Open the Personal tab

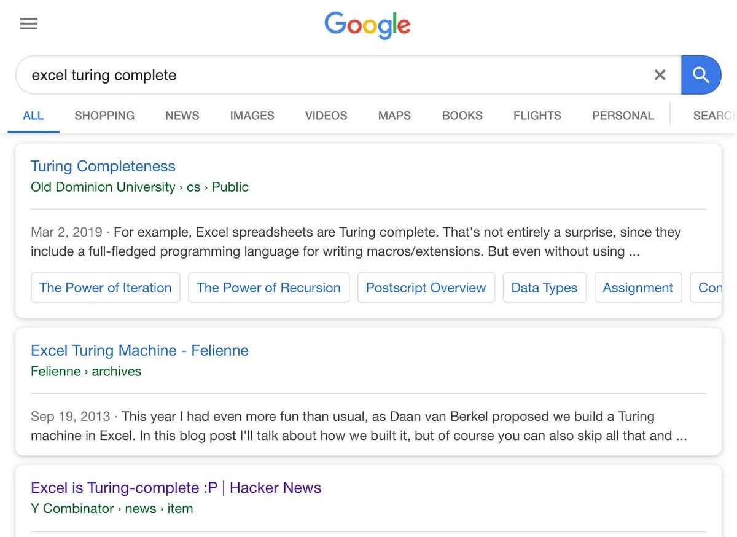coord(623,116)
